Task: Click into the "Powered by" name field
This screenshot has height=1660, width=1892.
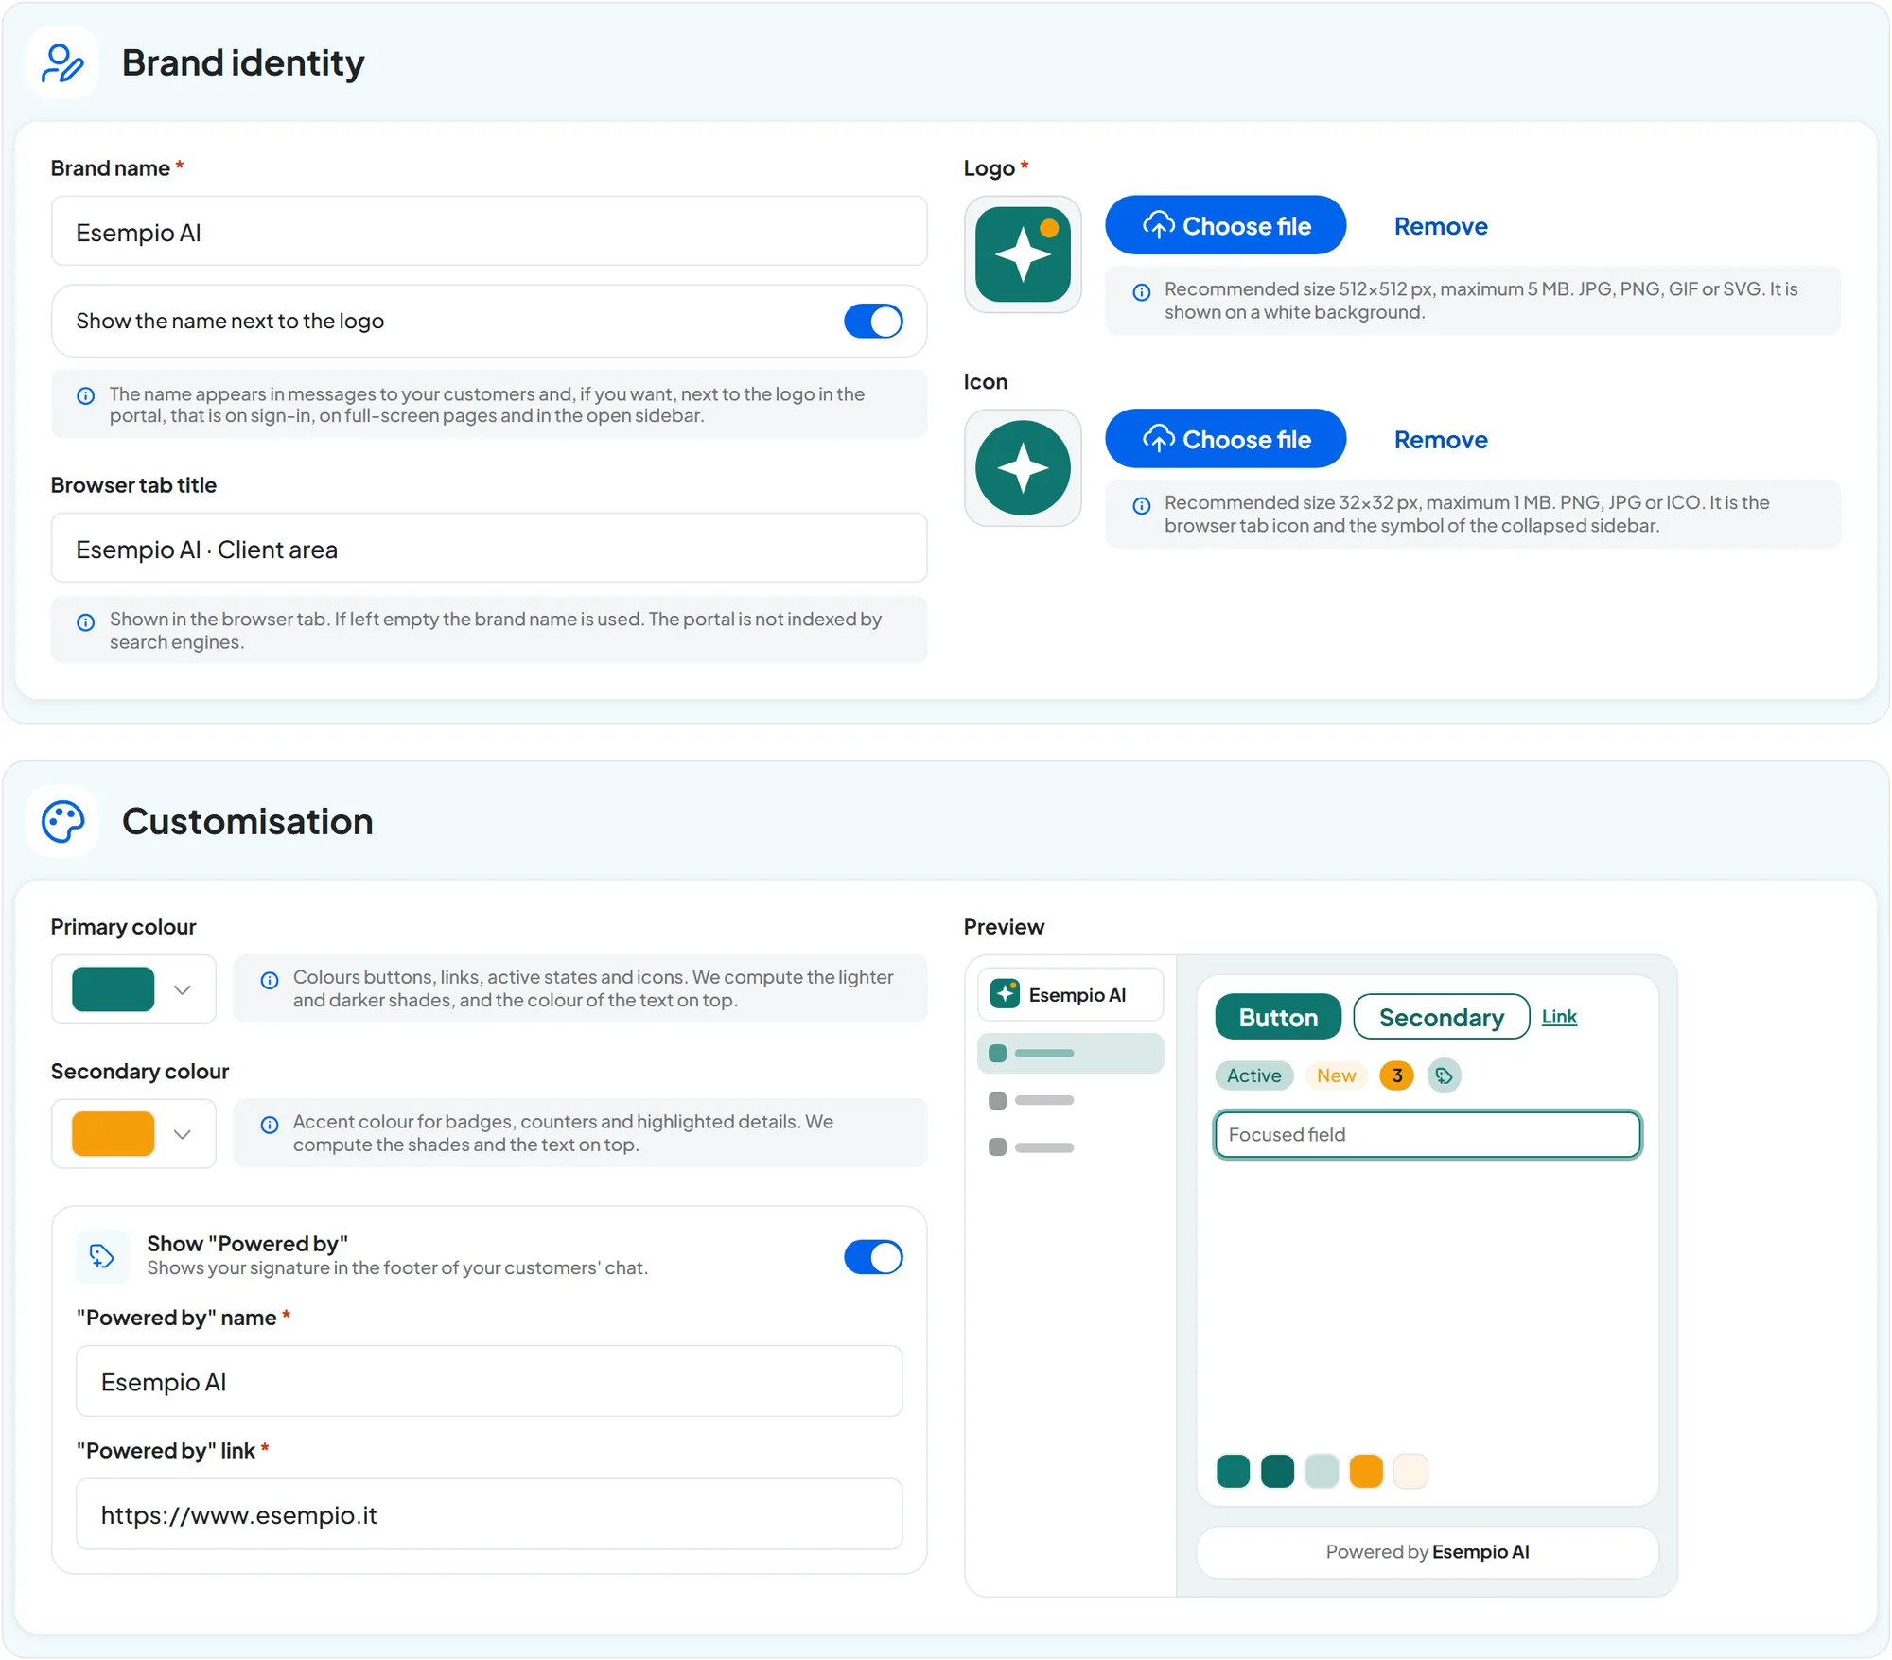Action: coord(489,1382)
